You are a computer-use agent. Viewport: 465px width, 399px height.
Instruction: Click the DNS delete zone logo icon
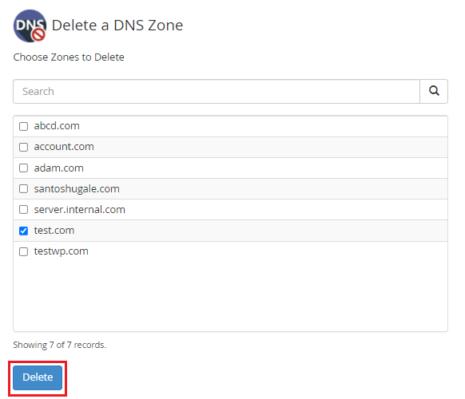(x=30, y=26)
